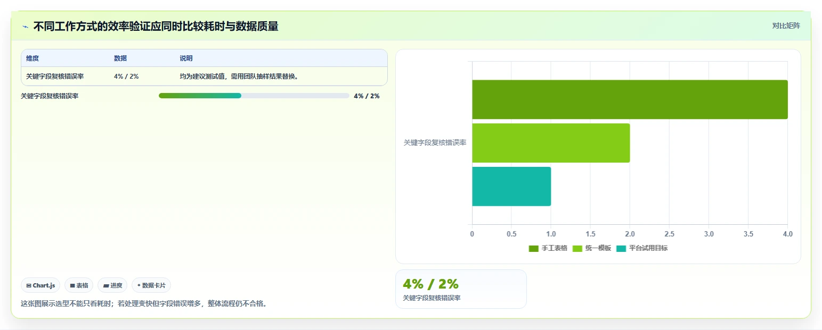Select the 表格 tag chip

point(79,285)
